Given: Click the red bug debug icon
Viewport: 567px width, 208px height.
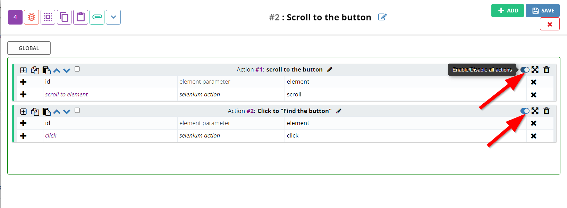Looking at the screenshot, I should pos(31,17).
